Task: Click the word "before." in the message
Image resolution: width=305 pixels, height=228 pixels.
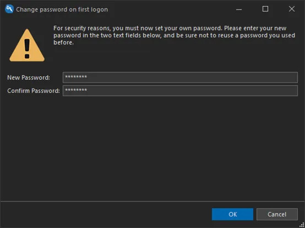Action: 64,42
